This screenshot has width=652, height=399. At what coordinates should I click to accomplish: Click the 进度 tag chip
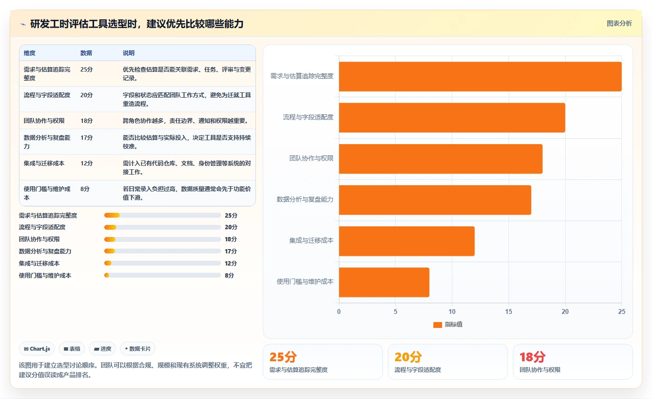click(x=102, y=349)
